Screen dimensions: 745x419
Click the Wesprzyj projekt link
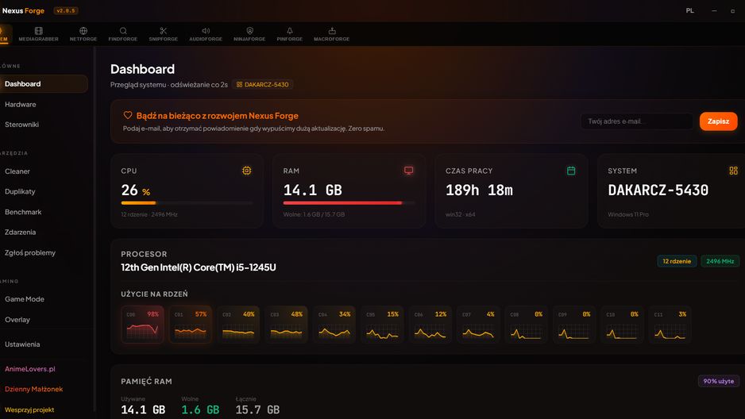pos(29,409)
